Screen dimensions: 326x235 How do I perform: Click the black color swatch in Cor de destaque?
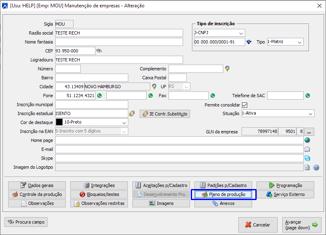tap(59, 122)
